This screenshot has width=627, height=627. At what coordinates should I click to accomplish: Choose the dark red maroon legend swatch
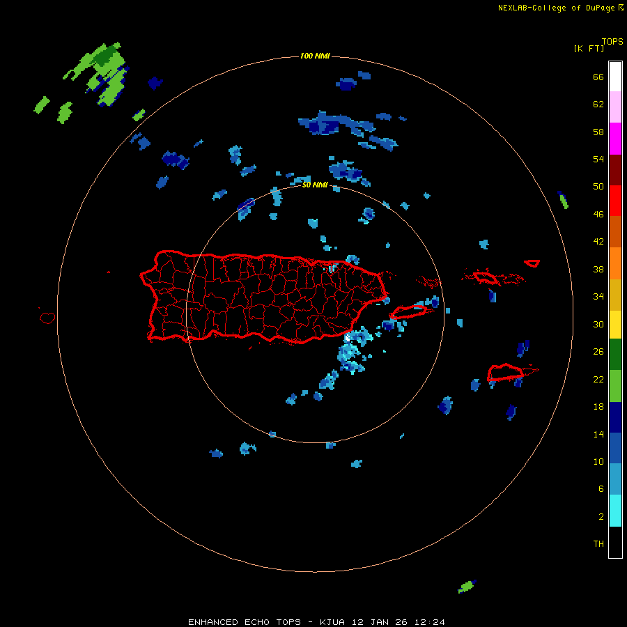pos(615,169)
